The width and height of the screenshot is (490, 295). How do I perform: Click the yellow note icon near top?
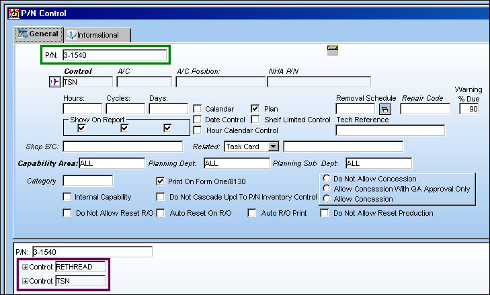[x=333, y=50]
